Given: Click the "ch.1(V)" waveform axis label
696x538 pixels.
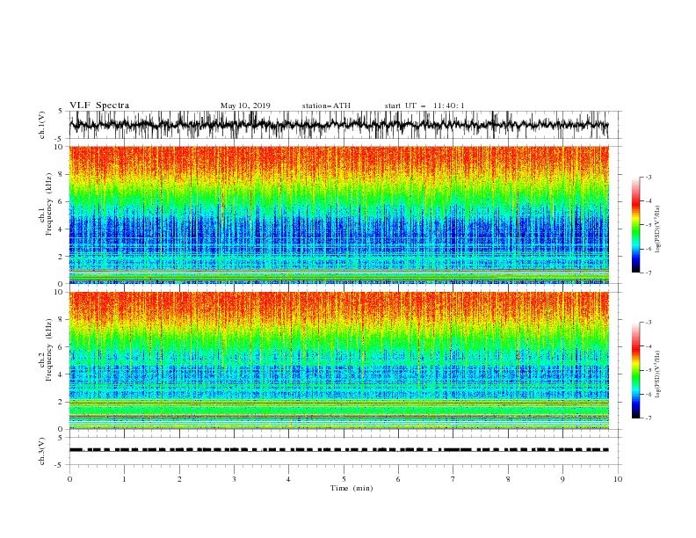Looking at the screenshot, I should [42, 125].
